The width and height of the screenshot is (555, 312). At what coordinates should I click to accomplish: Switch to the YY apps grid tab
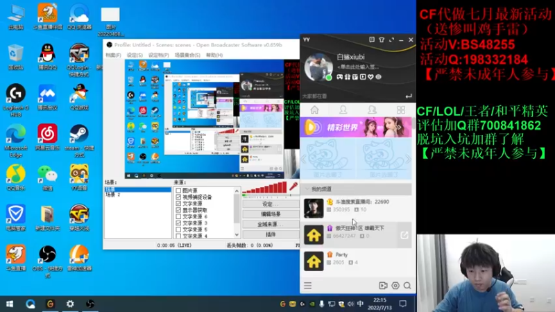[x=401, y=110]
